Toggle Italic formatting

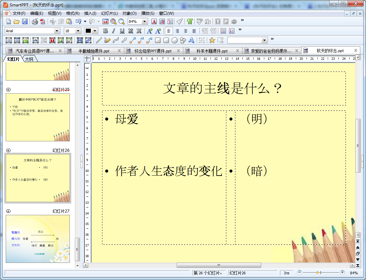click(114, 31)
